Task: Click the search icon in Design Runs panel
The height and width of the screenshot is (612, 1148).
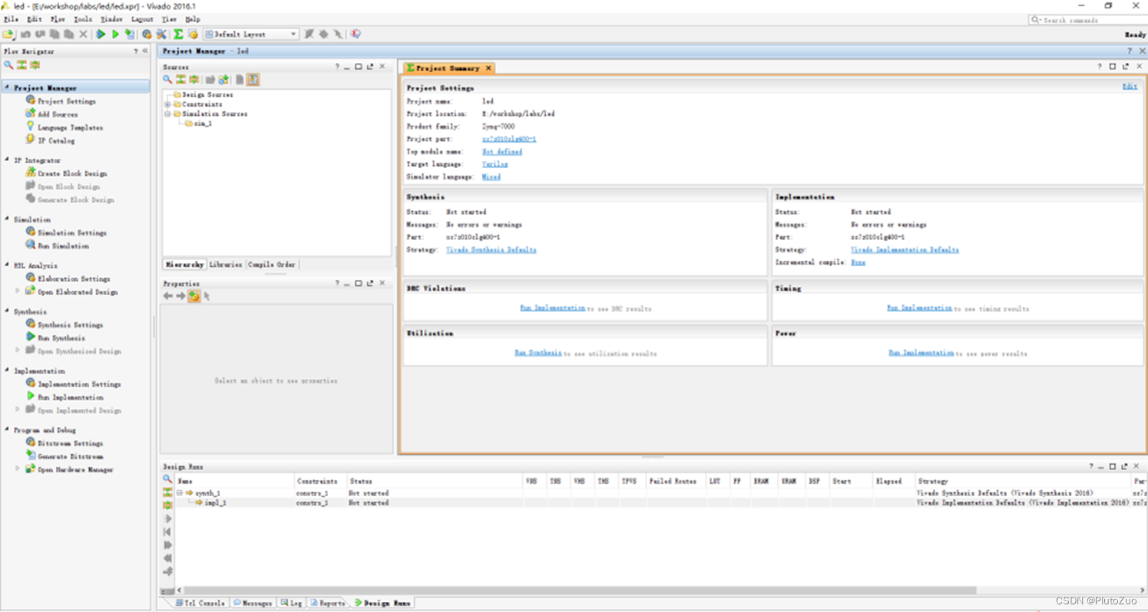Action: coord(167,479)
